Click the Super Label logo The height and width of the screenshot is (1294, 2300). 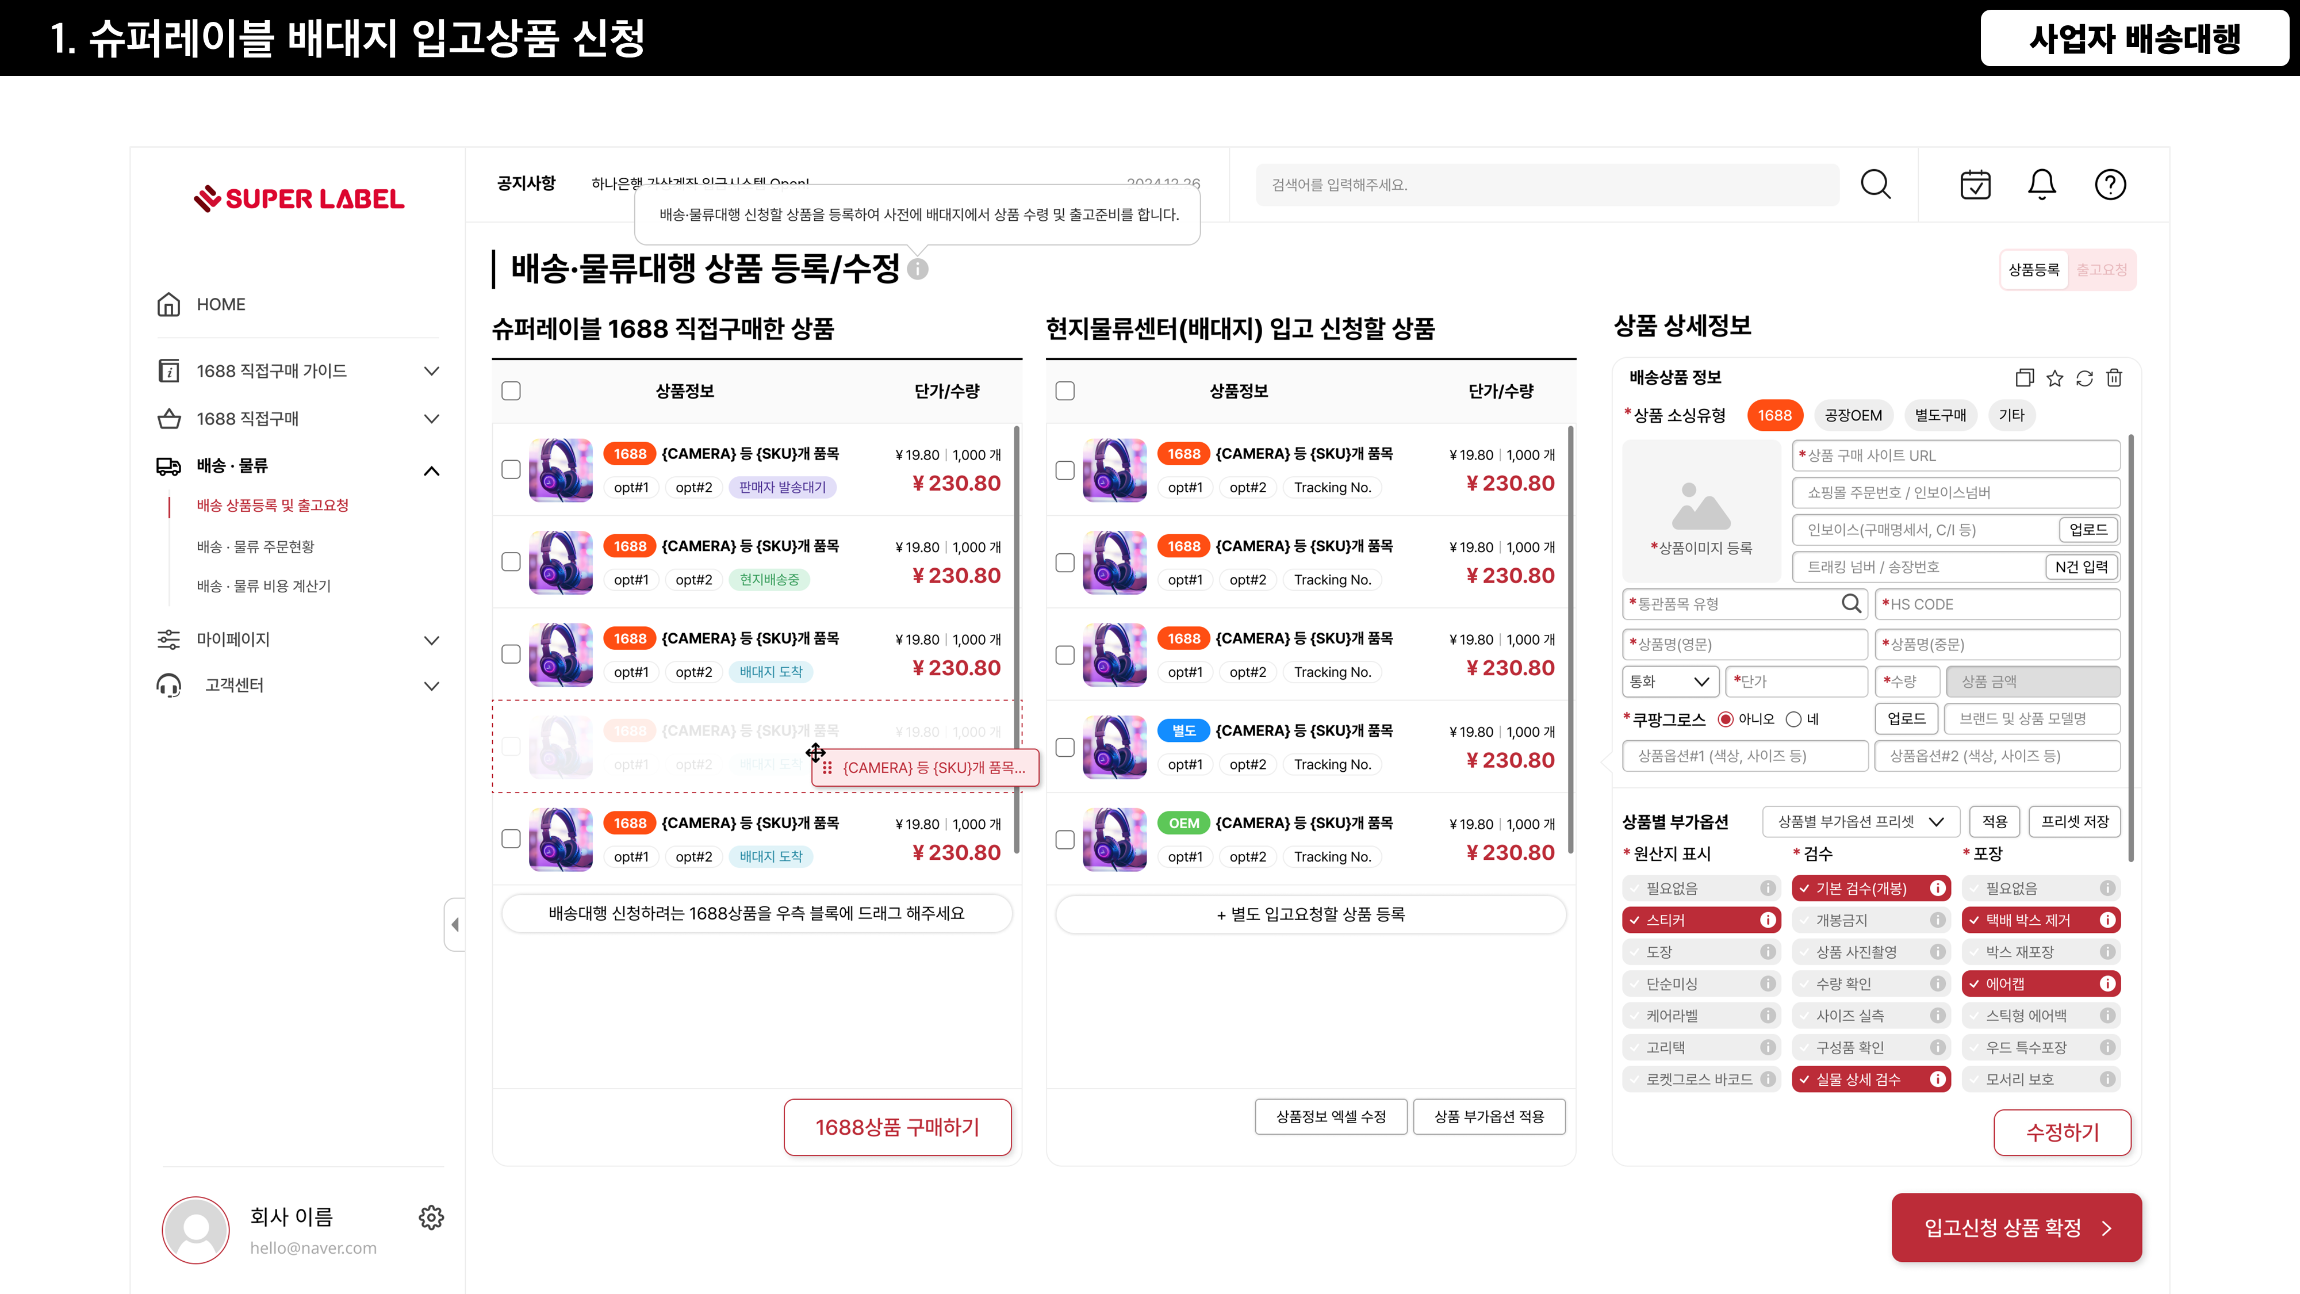[299, 198]
